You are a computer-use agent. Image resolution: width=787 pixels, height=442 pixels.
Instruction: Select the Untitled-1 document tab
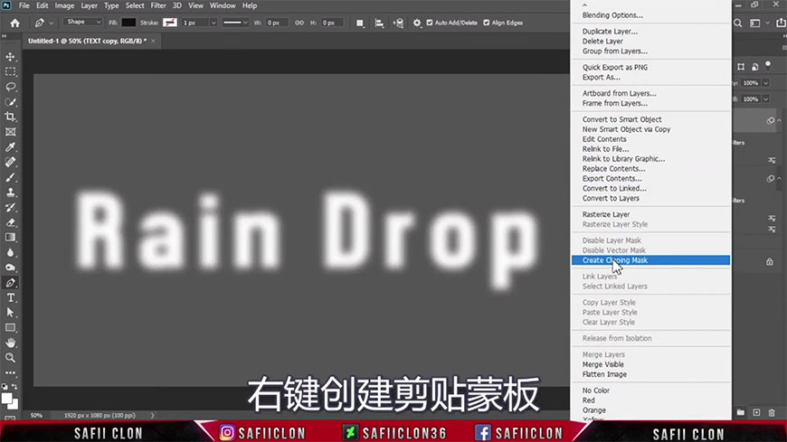coord(88,41)
